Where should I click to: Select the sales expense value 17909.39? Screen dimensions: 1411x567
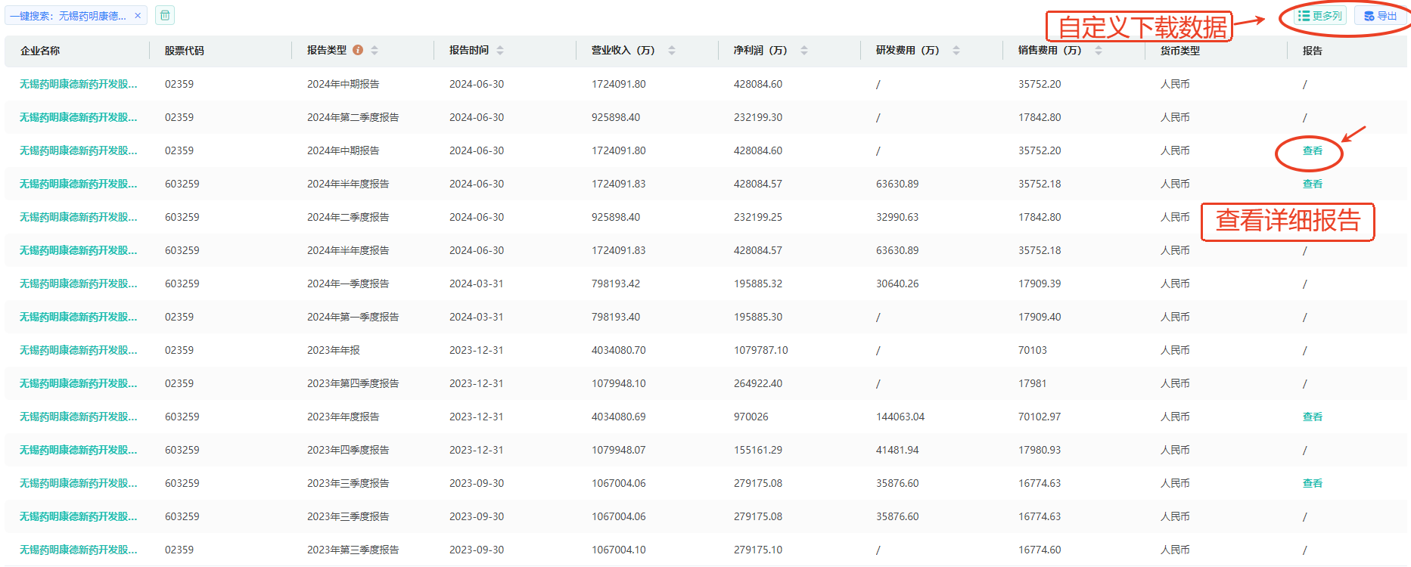pyautogui.click(x=1040, y=283)
